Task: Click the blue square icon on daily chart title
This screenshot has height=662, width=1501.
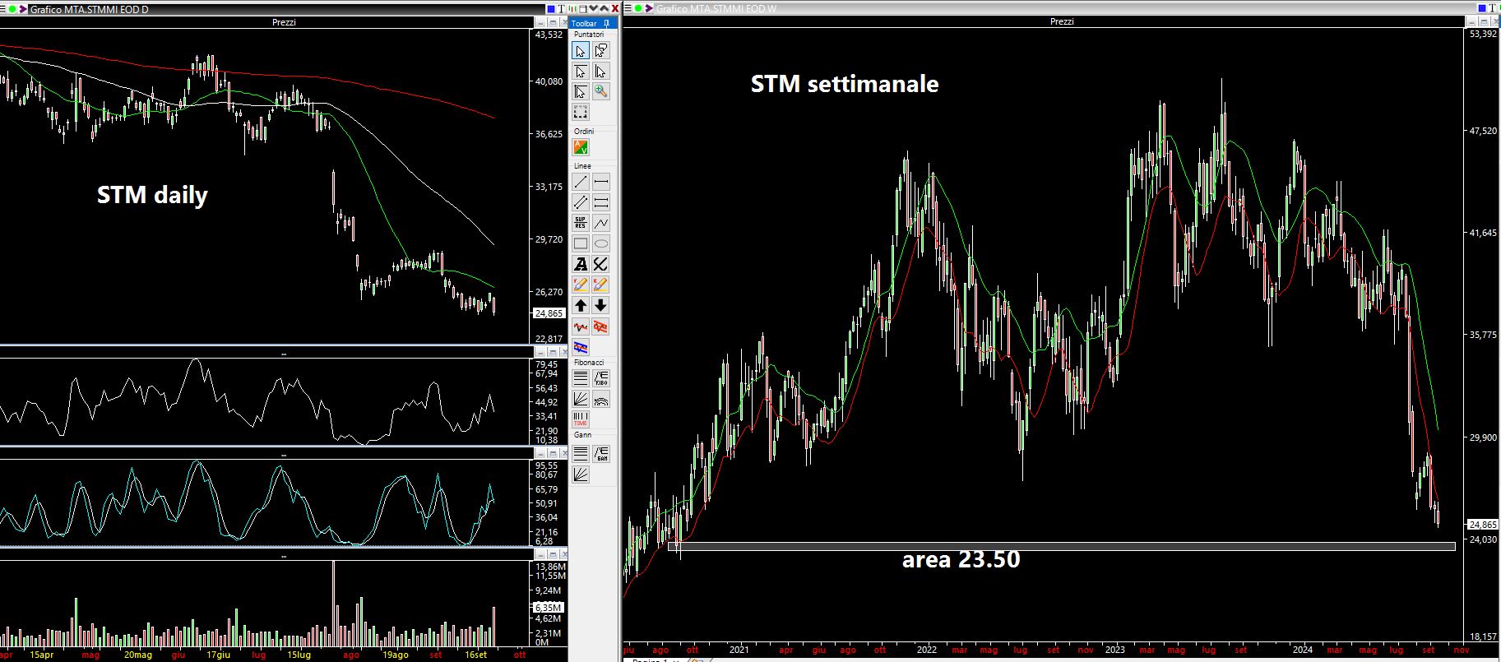Action: pos(551,9)
